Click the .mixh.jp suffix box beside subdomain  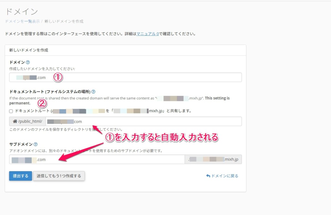[215, 159]
